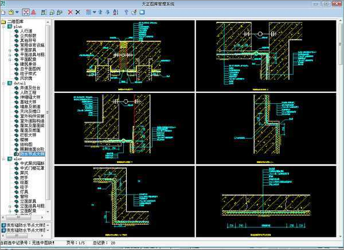Image resolution: width=344 pixels, height=250 pixels.
Task: Click the red bell-shaped toolbar icon
Action: point(33,12)
